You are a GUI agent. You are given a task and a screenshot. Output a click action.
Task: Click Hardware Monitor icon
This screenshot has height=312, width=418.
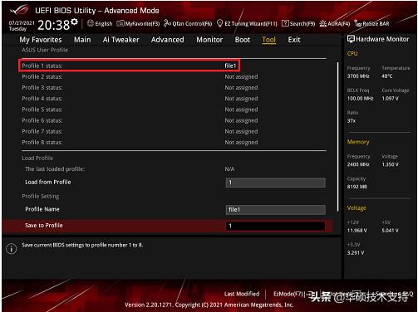point(351,39)
